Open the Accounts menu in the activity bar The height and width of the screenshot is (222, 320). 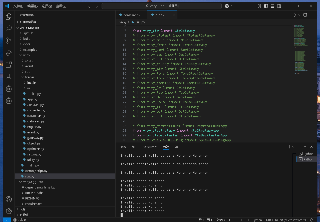tap(9, 199)
